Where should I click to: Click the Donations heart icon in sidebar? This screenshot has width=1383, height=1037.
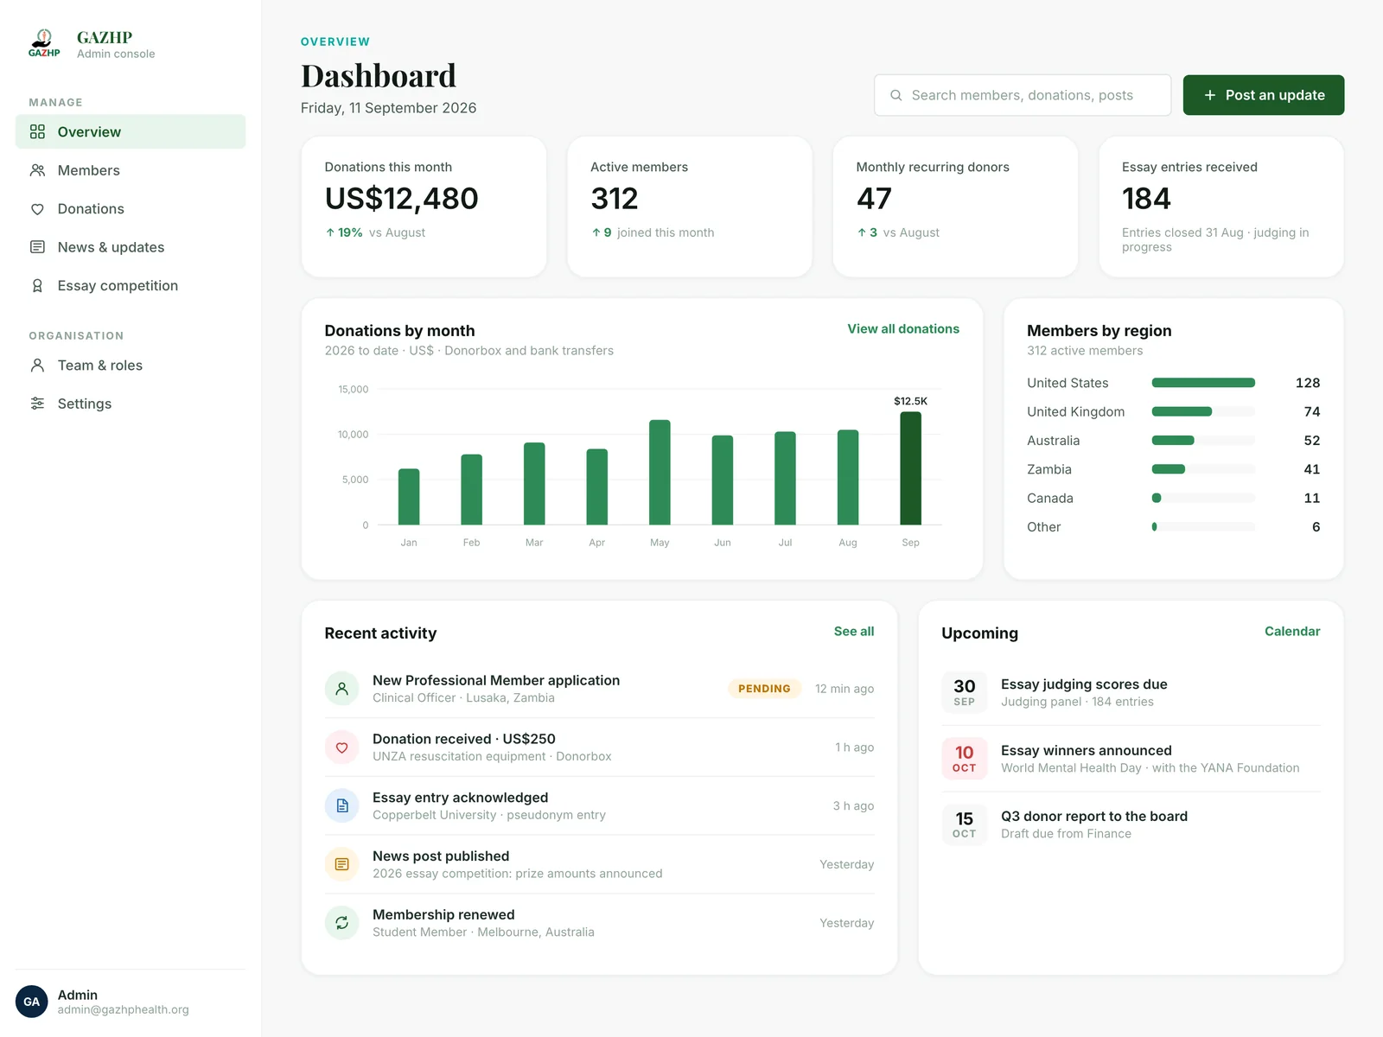(37, 209)
